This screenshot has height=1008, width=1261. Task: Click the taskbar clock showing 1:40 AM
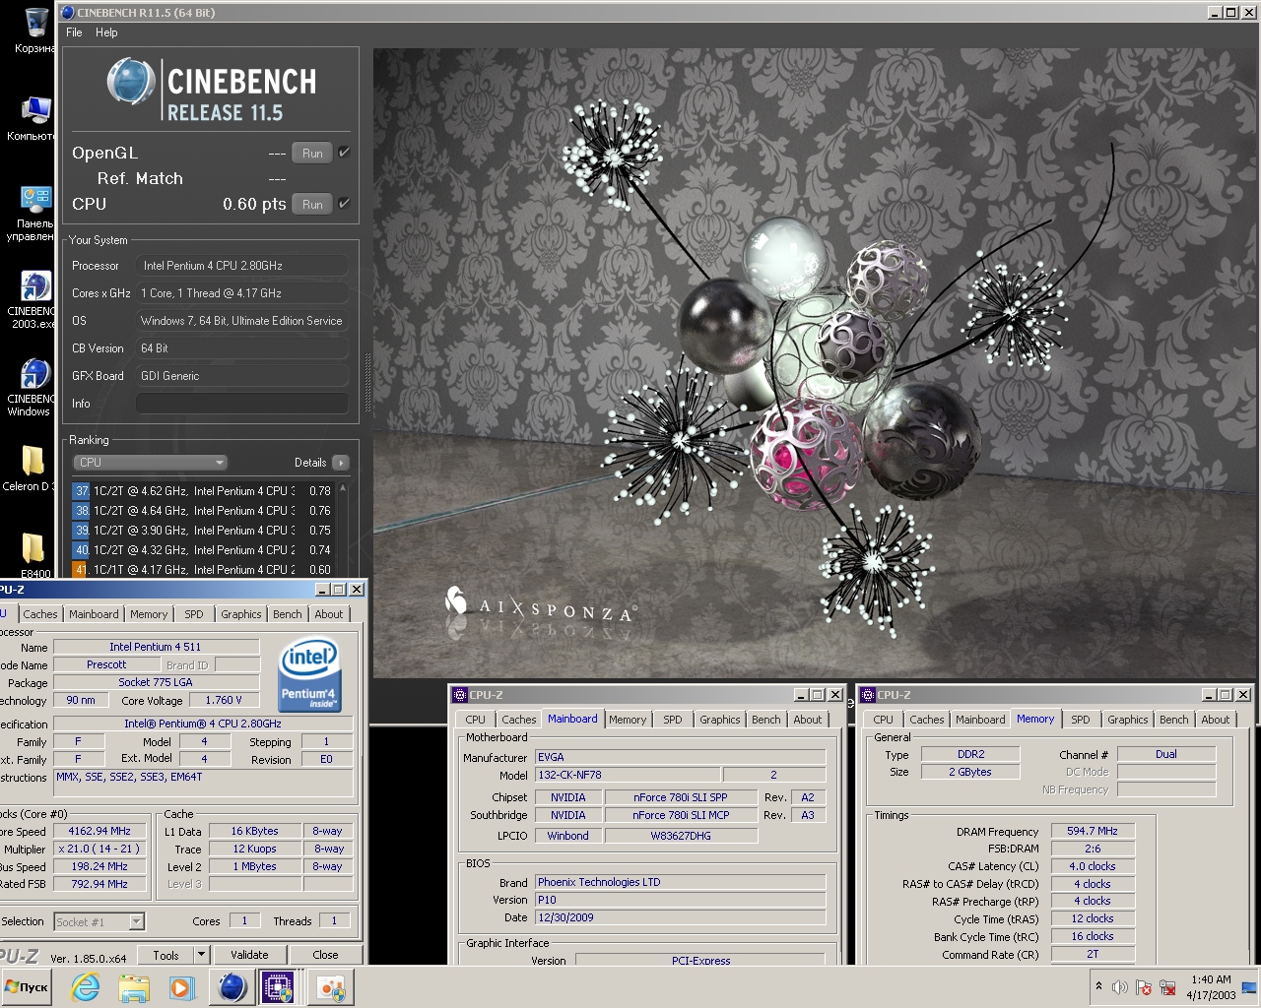1211,987
